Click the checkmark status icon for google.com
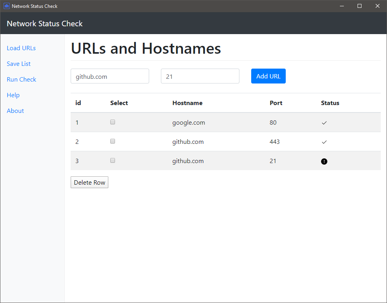The height and width of the screenshot is (303, 387). pos(324,123)
